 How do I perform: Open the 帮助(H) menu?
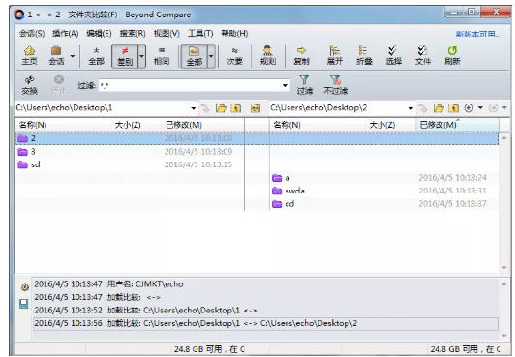[234, 34]
